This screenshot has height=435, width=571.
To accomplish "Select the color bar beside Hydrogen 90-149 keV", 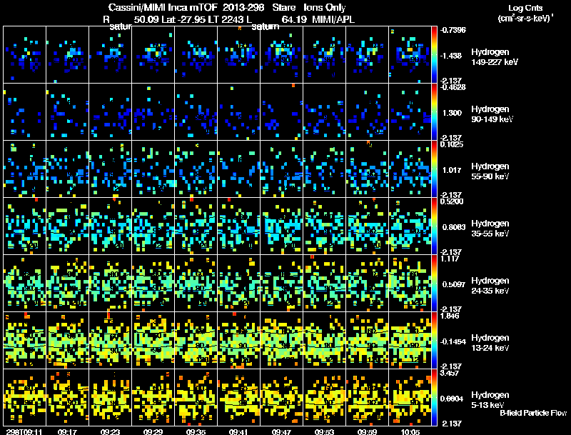I will click(434, 112).
